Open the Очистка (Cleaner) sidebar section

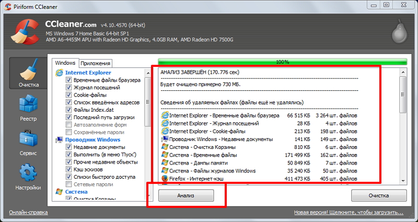(x=29, y=73)
